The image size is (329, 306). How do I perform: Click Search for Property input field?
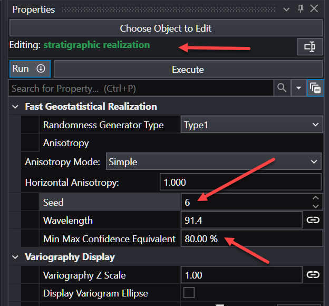point(141,88)
